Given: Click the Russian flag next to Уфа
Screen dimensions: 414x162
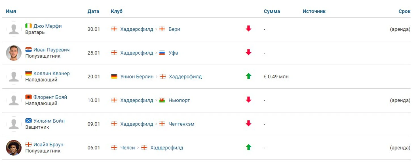Looking at the screenshot, I should [162, 53].
